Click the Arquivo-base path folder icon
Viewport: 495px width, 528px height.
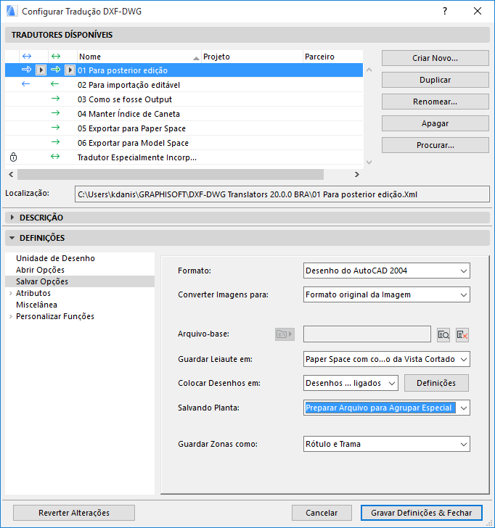[x=285, y=334]
